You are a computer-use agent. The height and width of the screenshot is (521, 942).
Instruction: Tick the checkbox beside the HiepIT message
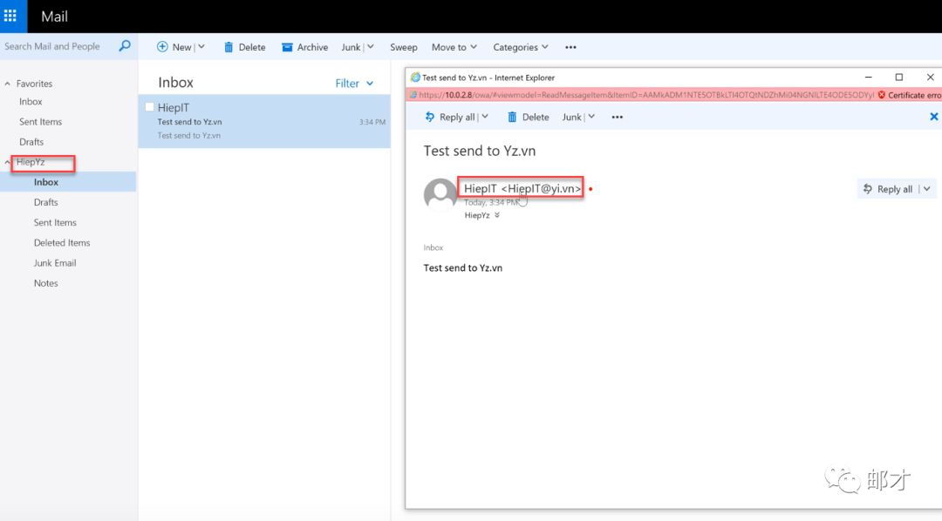pyautogui.click(x=149, y=107)
